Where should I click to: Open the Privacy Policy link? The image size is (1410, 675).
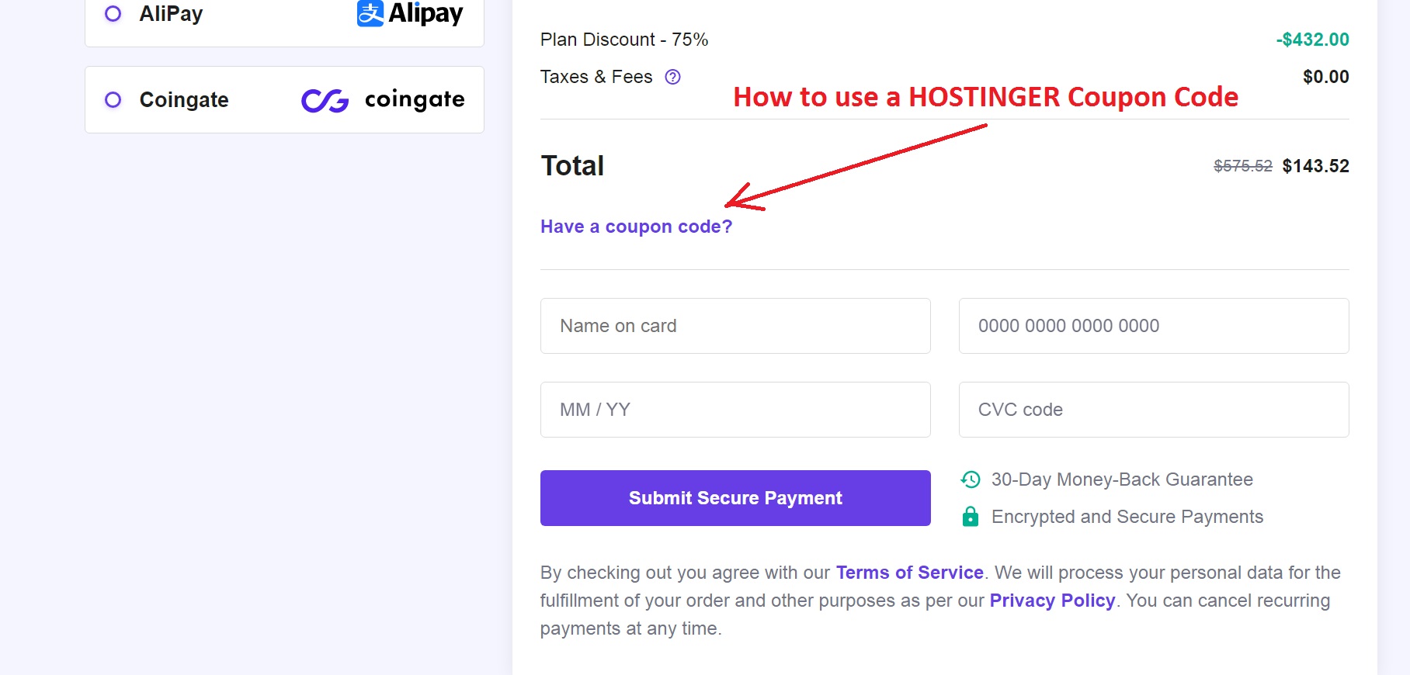pos(1052,601)
